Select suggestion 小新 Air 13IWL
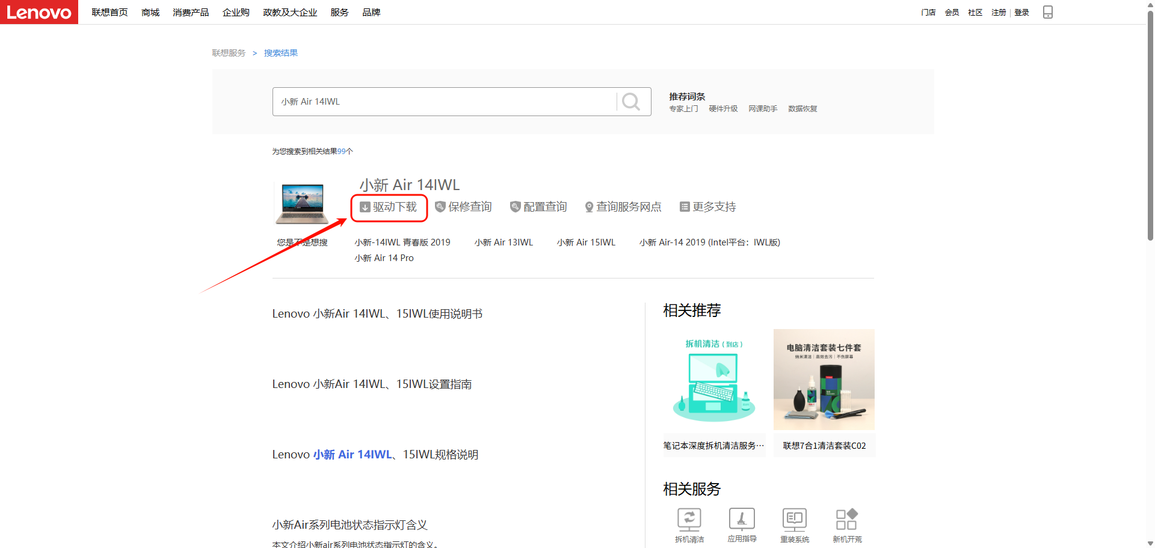 pos(504,242)
